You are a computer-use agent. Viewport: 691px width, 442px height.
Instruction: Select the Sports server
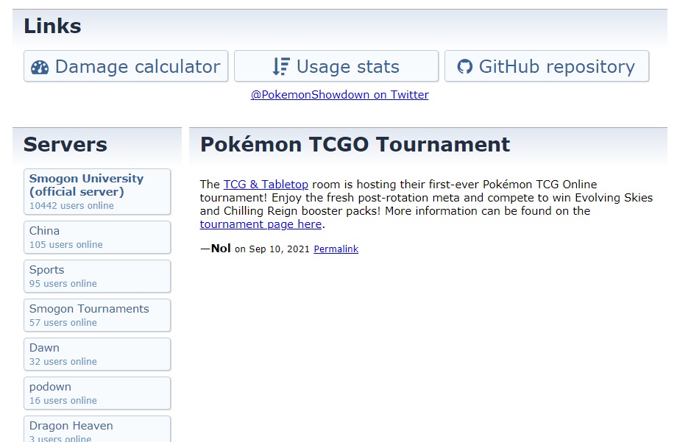click(x=97, y=277)
